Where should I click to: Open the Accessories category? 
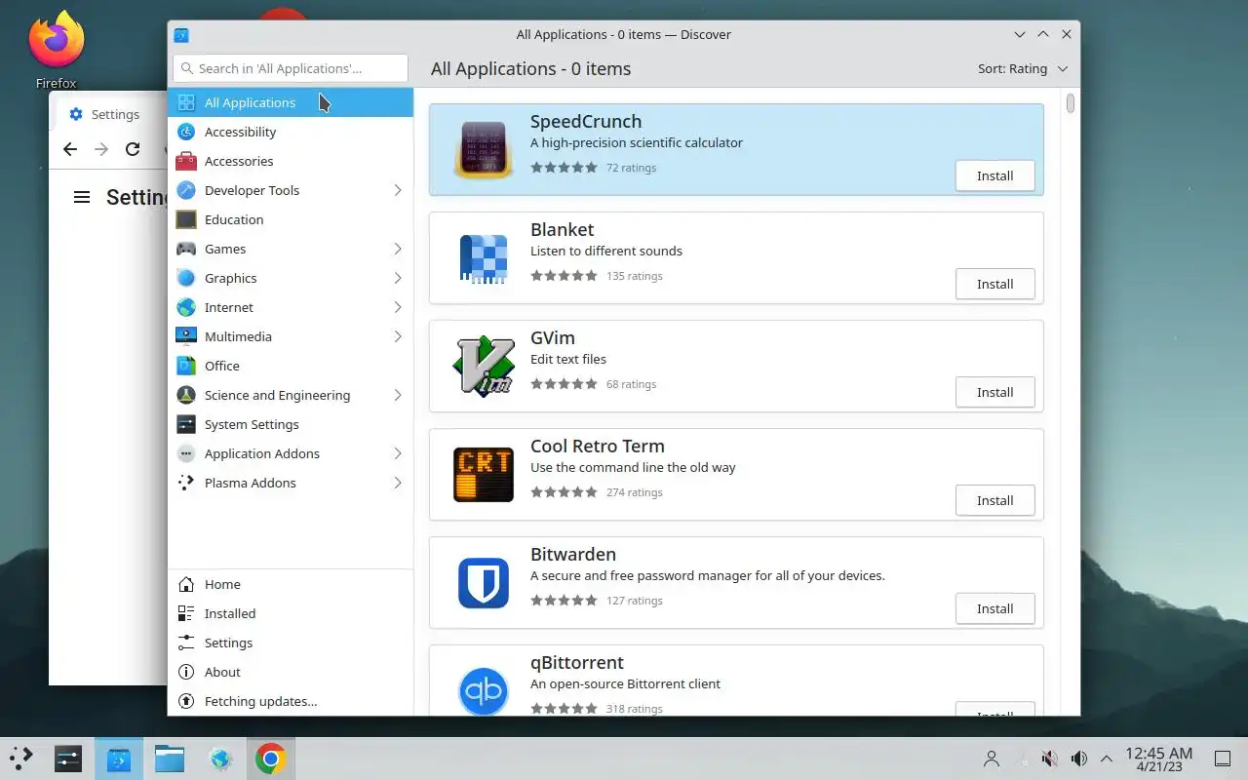291,161
